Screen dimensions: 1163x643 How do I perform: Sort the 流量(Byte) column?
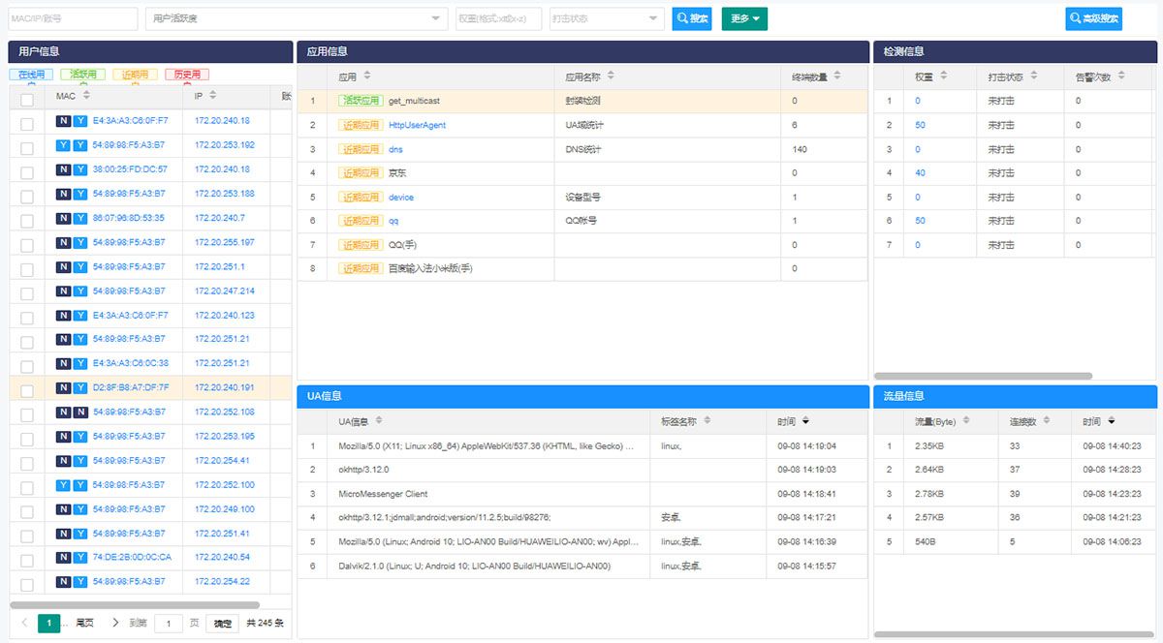[966, 421]
